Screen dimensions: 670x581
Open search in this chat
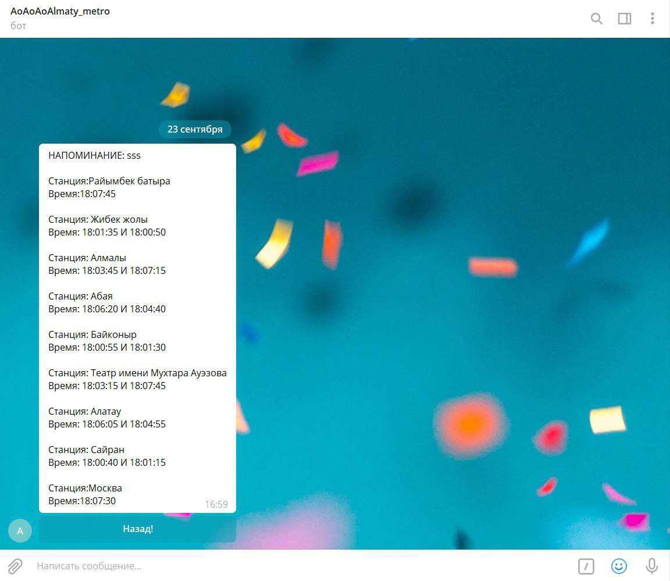pos(597,19)
